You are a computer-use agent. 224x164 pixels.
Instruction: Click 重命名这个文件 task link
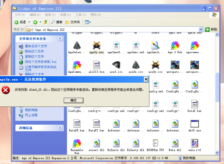click(x=36, y=46)
